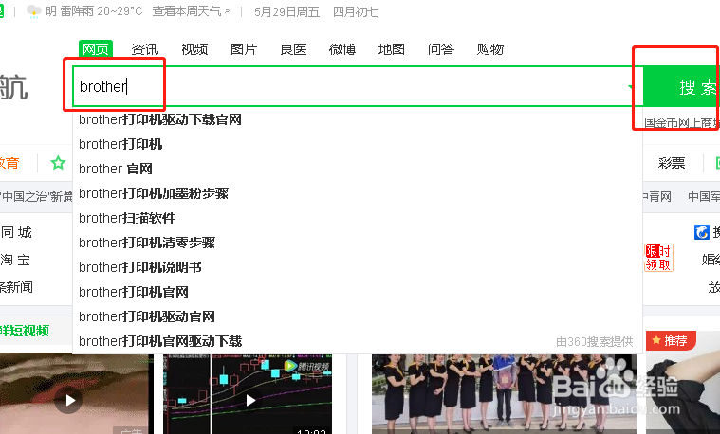The width and height of the screenshot is (720, 434).
Task: Click the 腾讯视频 logo on chart video
Action: tap(307, 366)
